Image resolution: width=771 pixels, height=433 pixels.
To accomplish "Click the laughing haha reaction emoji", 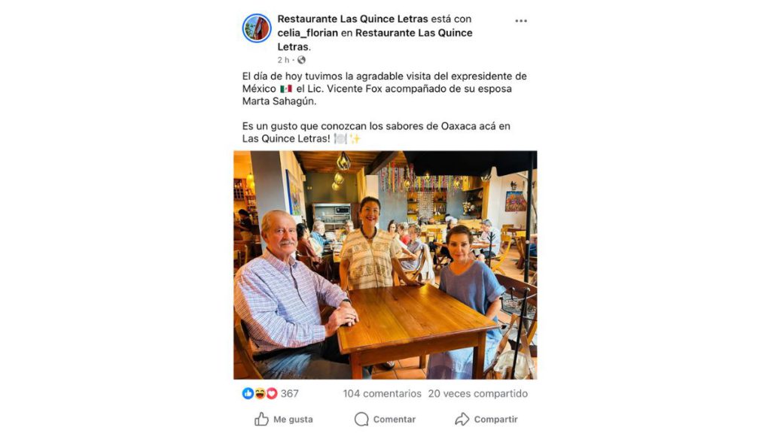I will point(260,393).
